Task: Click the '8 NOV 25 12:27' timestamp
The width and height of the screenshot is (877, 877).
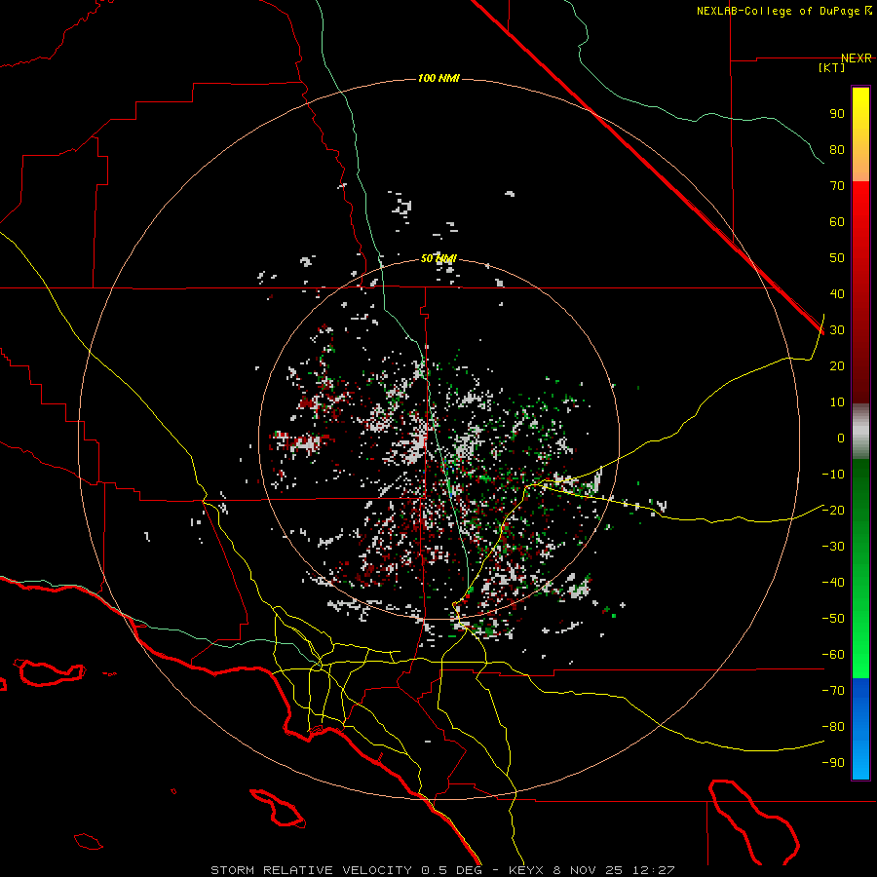Action: click(x=614, y=870)
